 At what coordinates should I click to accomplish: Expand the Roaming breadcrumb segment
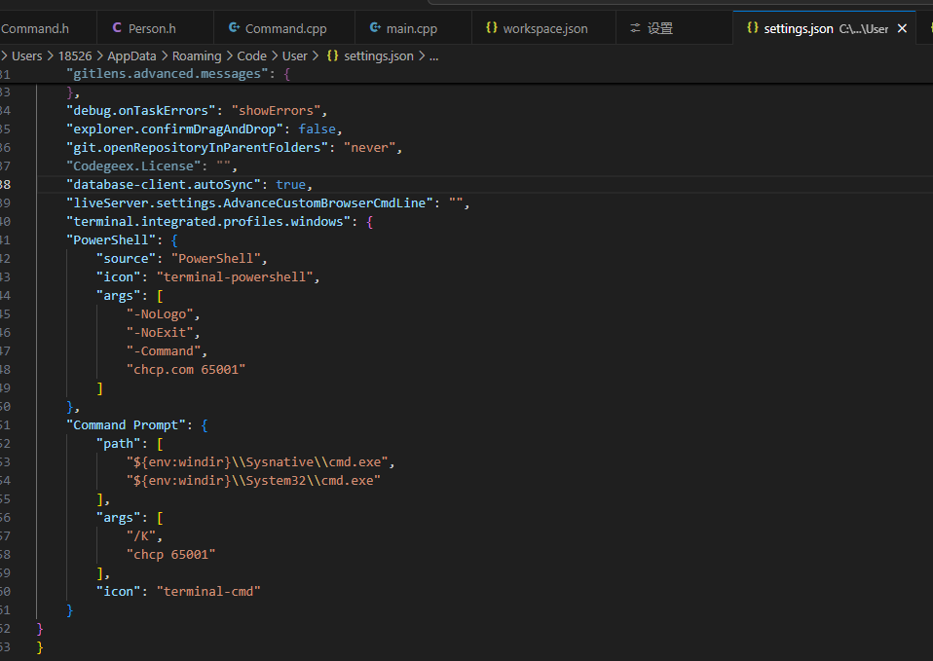click(197, 55)
